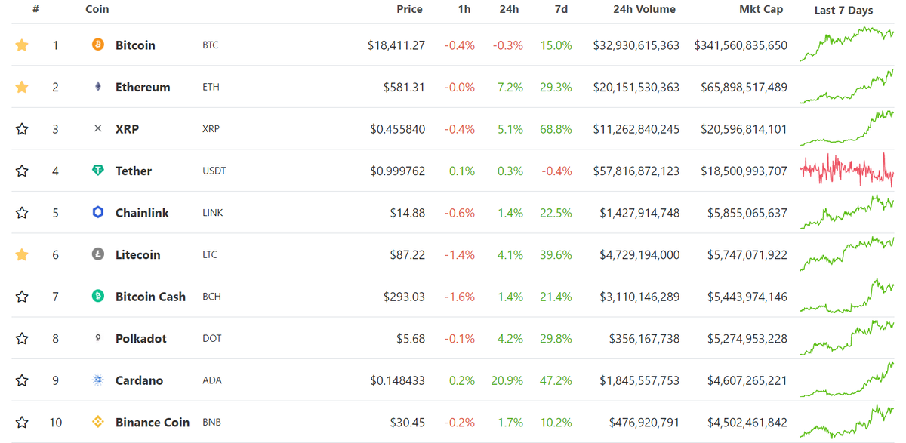Viewport: 906px width, 443px height.
Task: Click Bitcoin's market cap $341,560,835,650
Action: 741,45
